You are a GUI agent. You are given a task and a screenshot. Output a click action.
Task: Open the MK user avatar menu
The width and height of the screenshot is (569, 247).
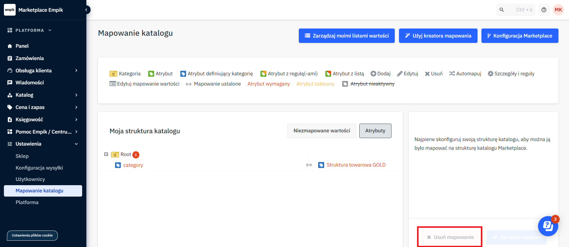click(x=558, y=10)
